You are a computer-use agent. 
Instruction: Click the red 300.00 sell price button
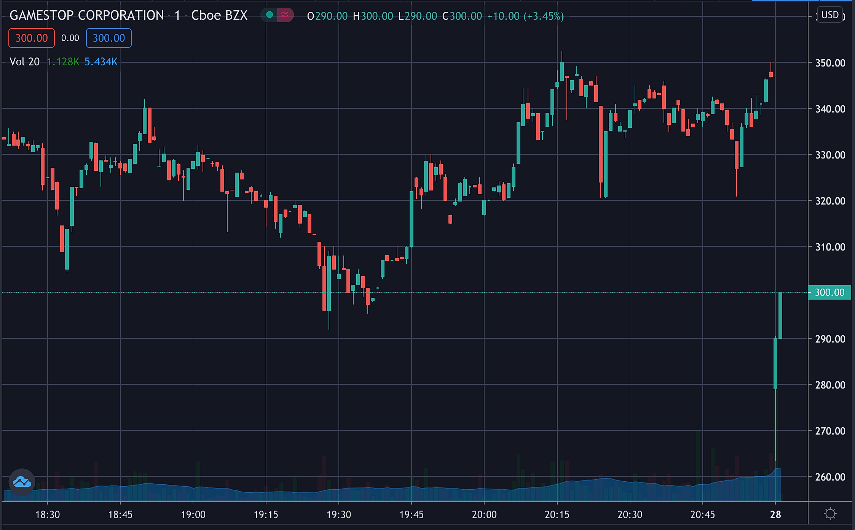(32, 38)
